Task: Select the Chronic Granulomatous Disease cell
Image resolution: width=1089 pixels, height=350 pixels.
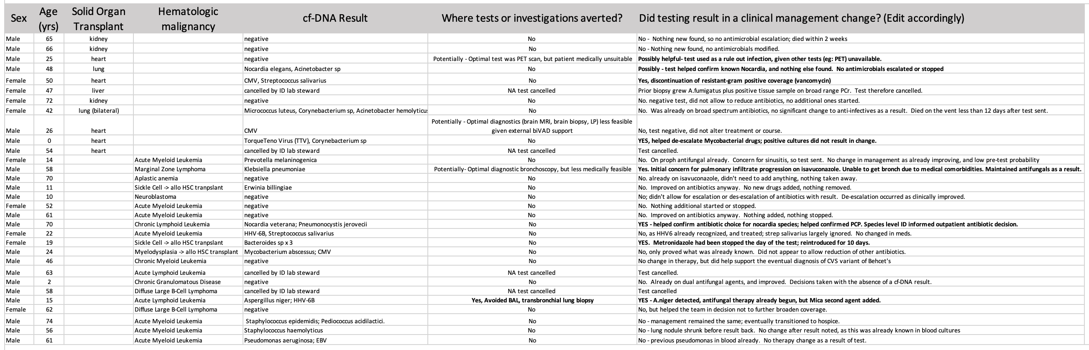Action: pyautogui.click(x=178, y=282)
